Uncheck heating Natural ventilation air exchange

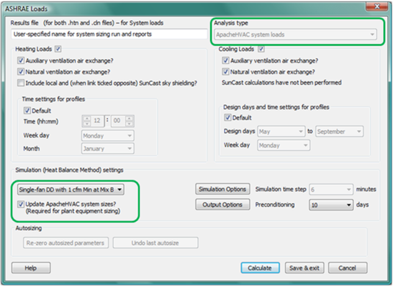pos(20,72)
